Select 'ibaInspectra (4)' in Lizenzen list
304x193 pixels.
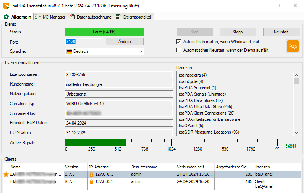193,75
